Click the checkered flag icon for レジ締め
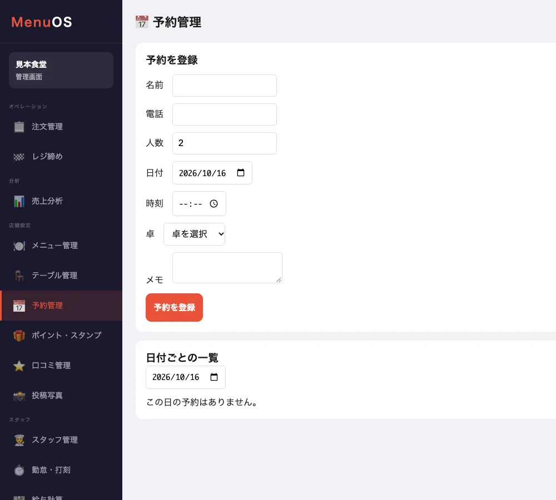The image size is (556, 500). (19, 157)
